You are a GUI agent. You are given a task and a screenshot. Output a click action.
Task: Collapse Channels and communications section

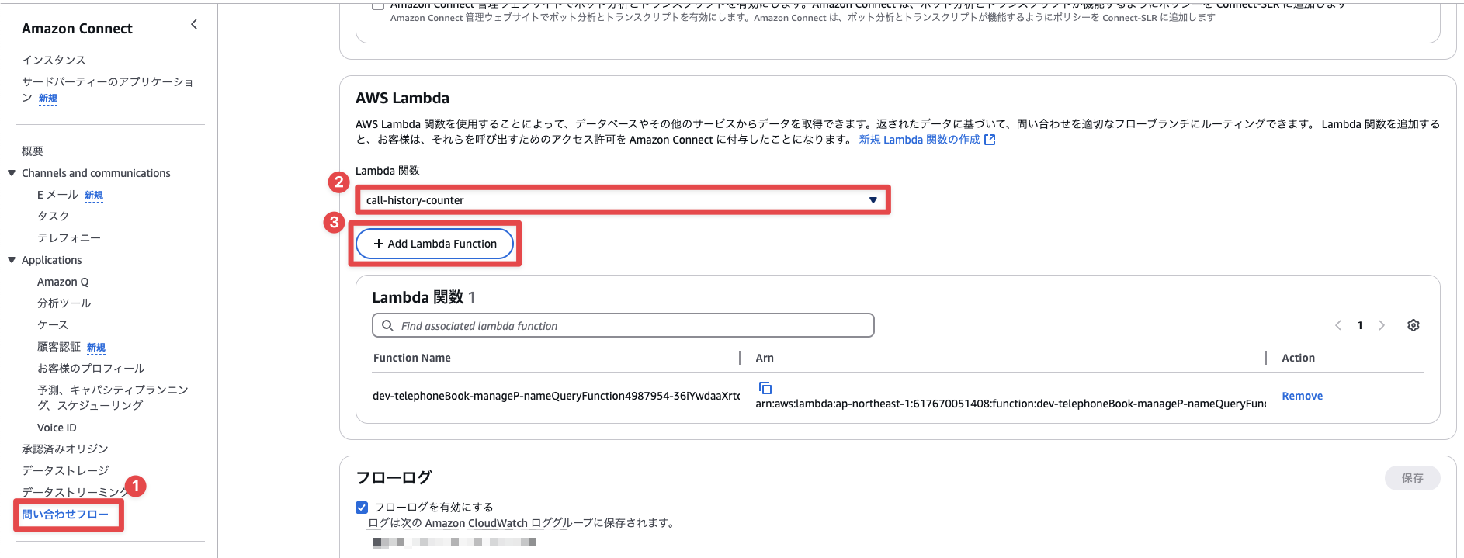(x=12, y=173)
